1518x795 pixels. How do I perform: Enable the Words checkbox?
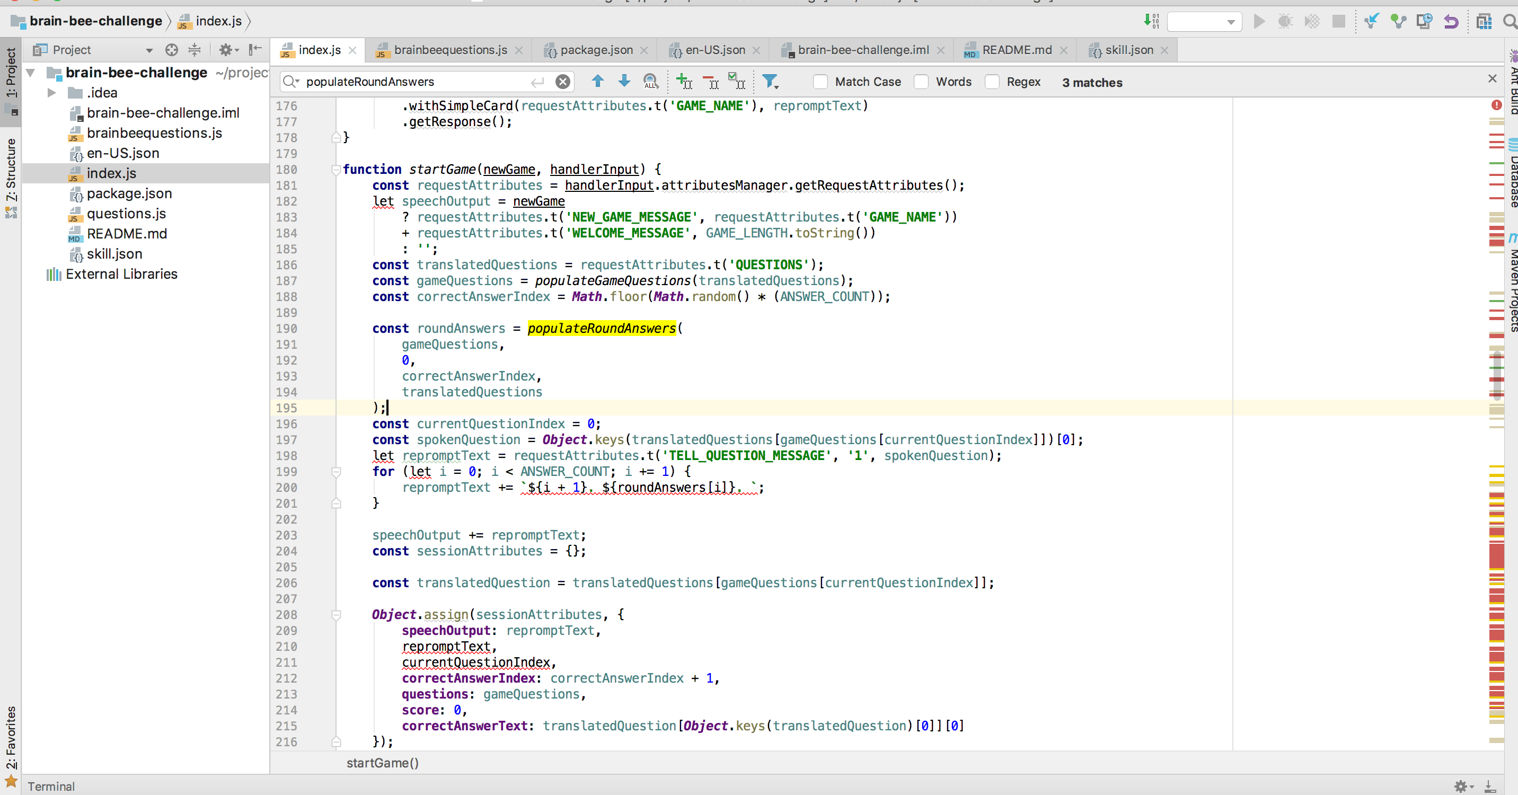pos(921,82)
